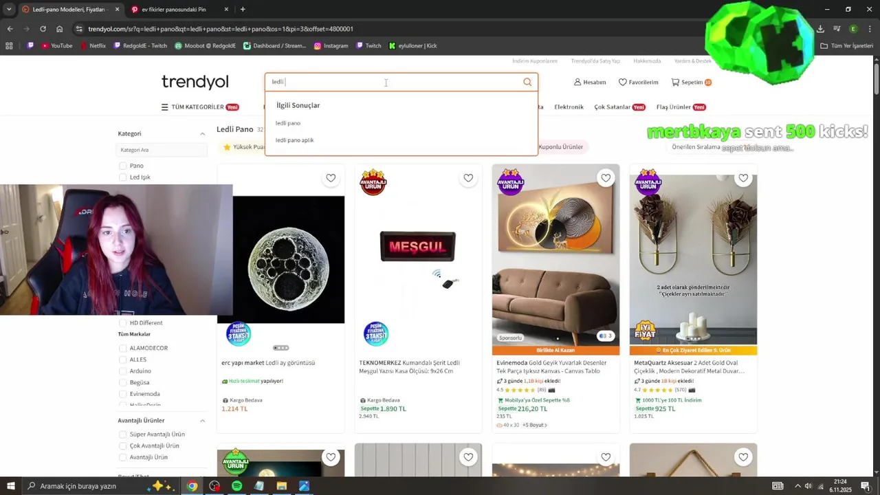Open Instagram bookmark
Viewport: 880px width, 495px height.
(331, 46)
